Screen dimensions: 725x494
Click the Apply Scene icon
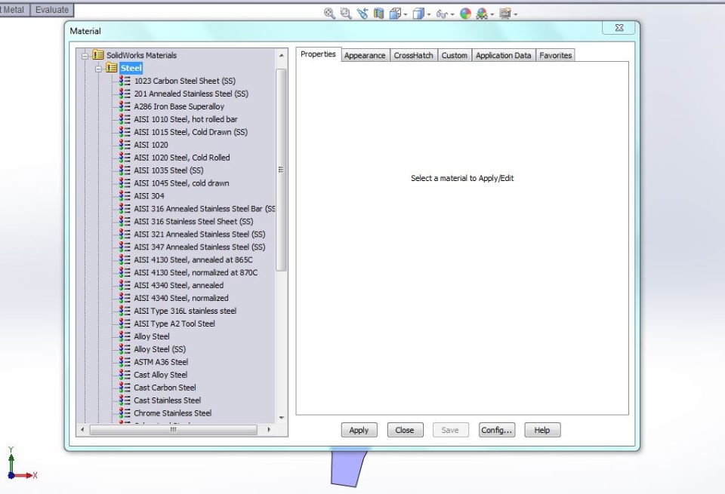click(x=481, y=14)
